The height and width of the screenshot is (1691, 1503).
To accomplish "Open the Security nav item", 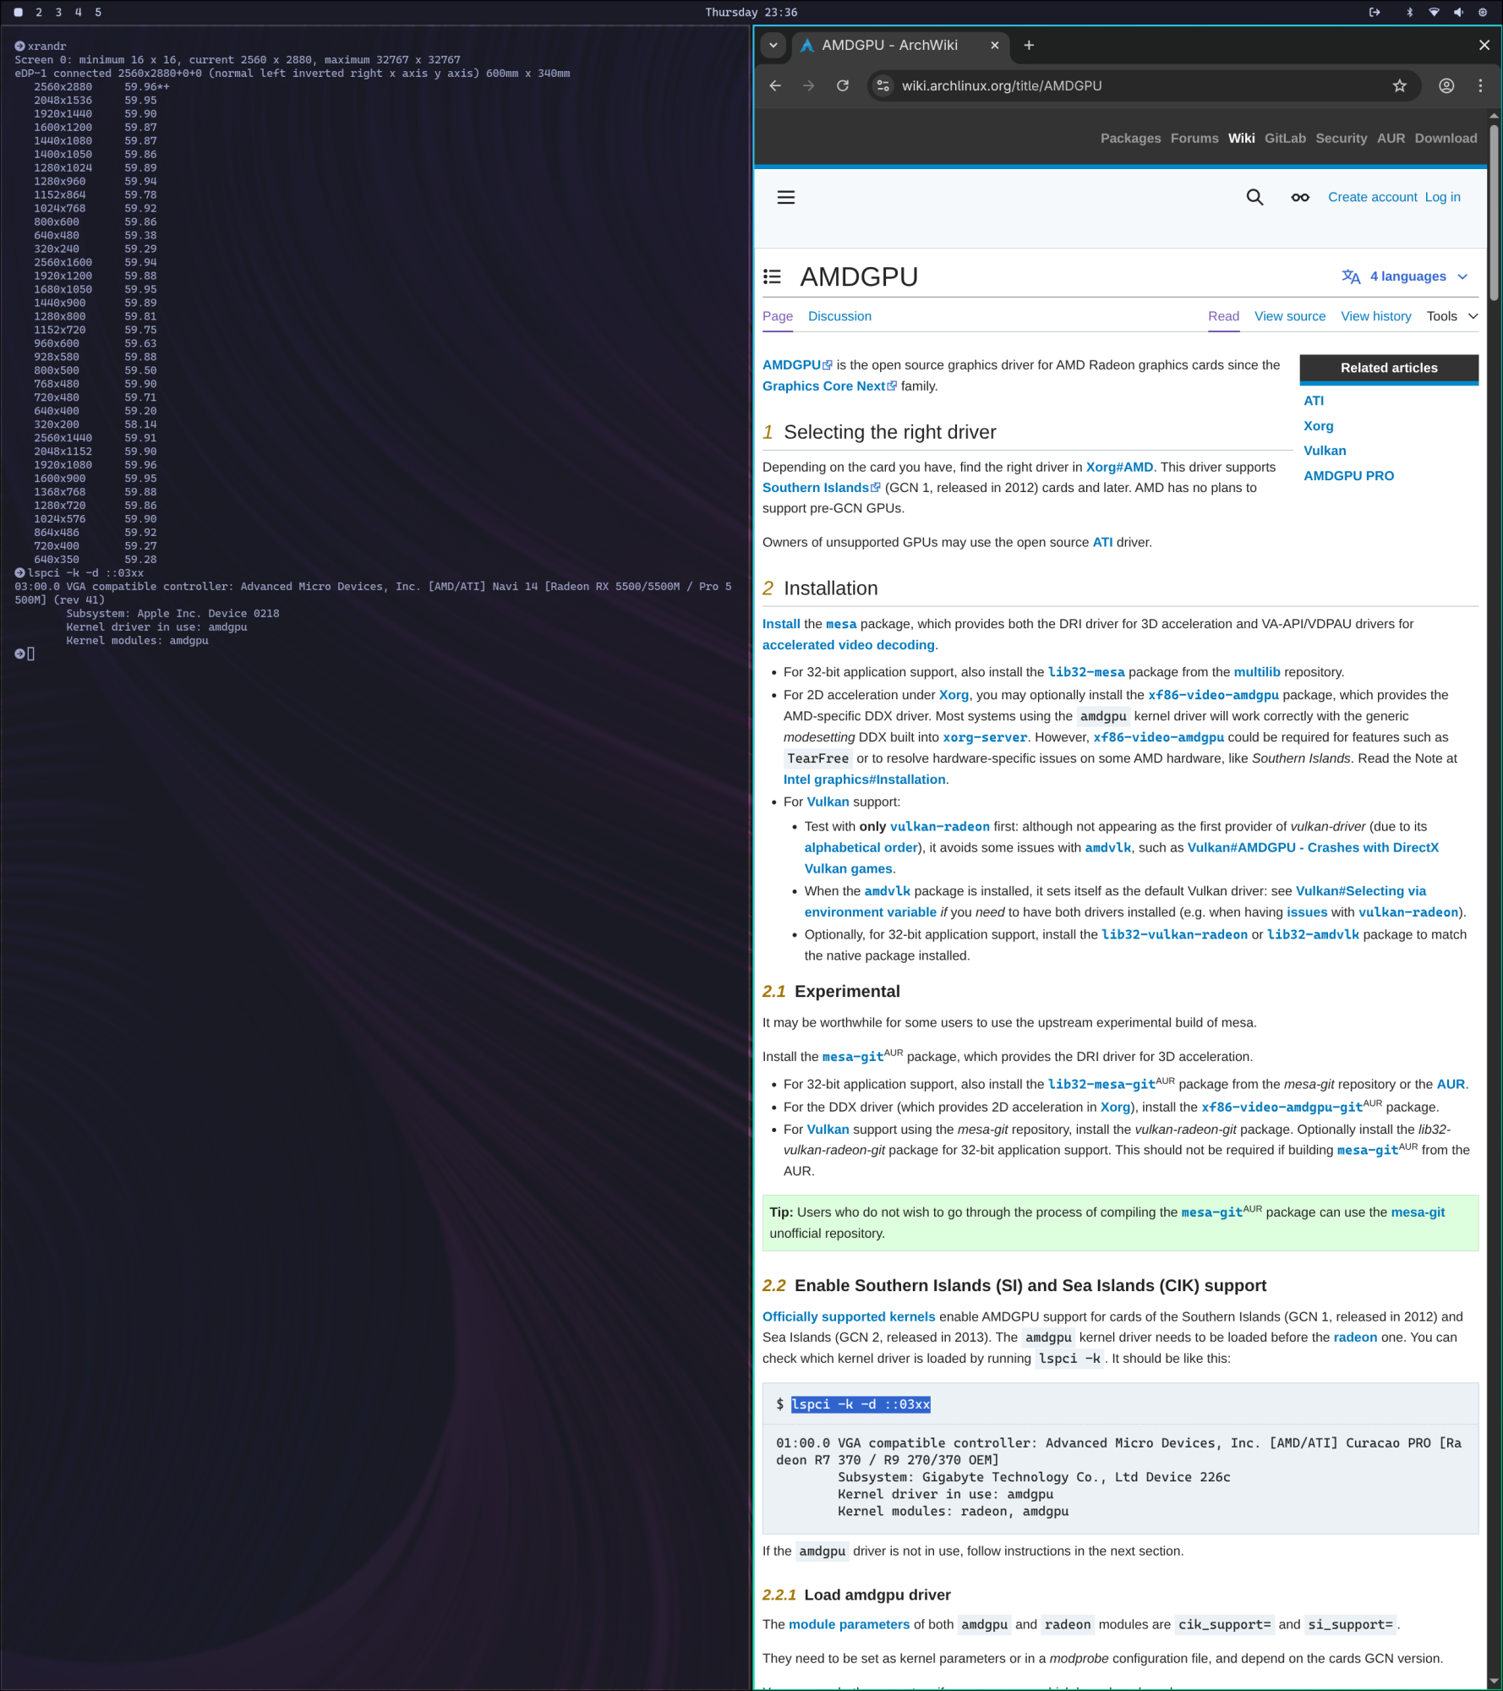I will [1341, 139].
